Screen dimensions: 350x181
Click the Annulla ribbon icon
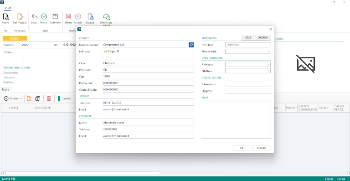[x=78, y=16]
